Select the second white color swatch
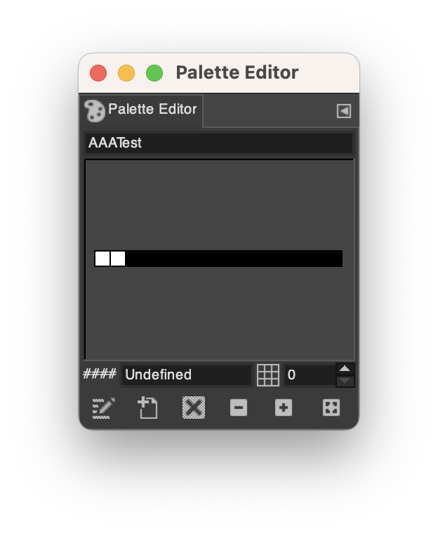 [118, 259]
